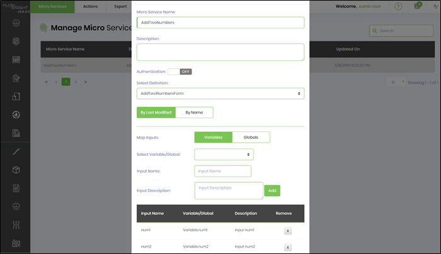The width and height of the screenshot is (441, 254).
Task: Open the checklist document sidebar icon
Action: point(16,189)
